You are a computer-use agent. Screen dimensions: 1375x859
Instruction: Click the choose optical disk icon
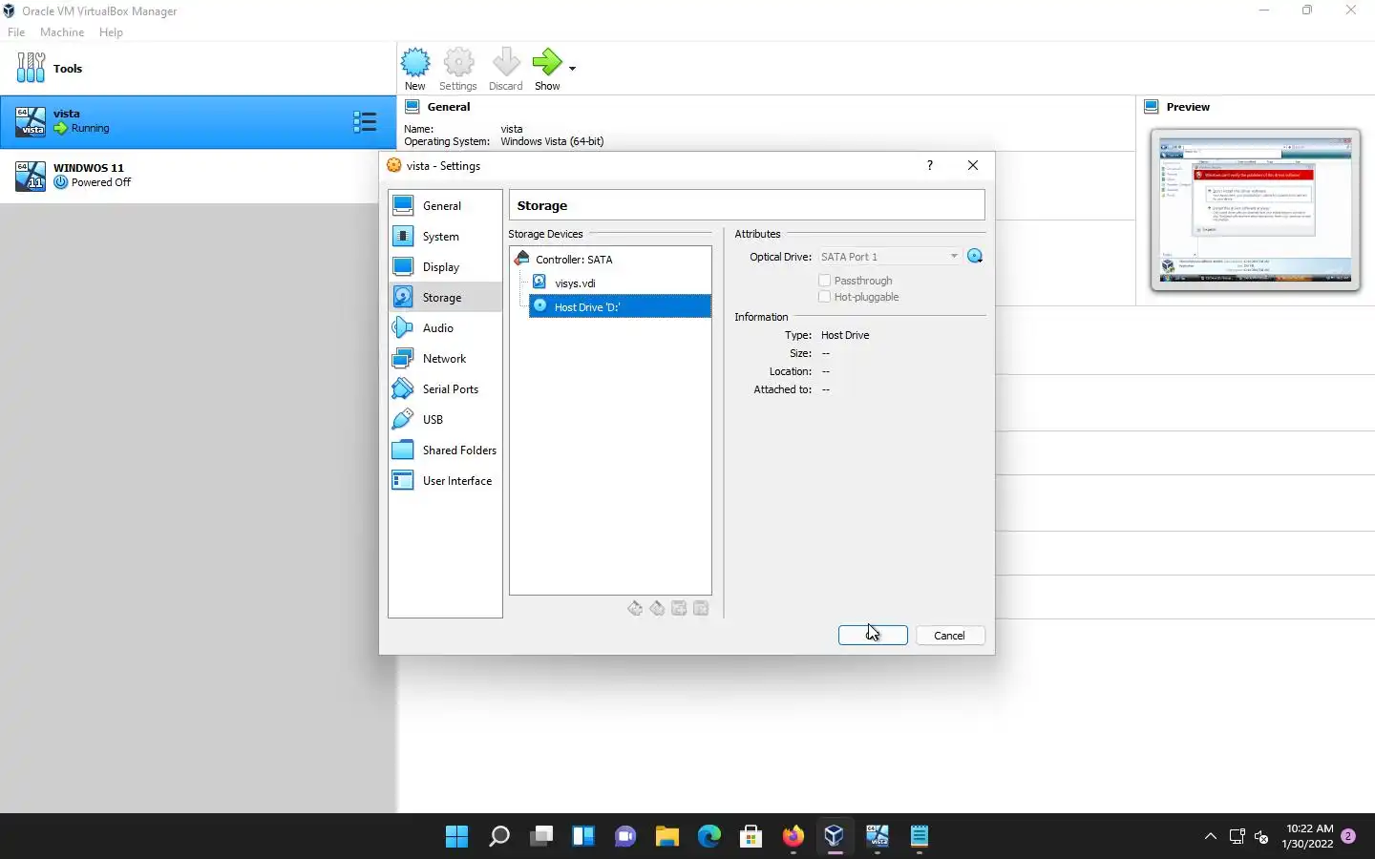[975, 256]
